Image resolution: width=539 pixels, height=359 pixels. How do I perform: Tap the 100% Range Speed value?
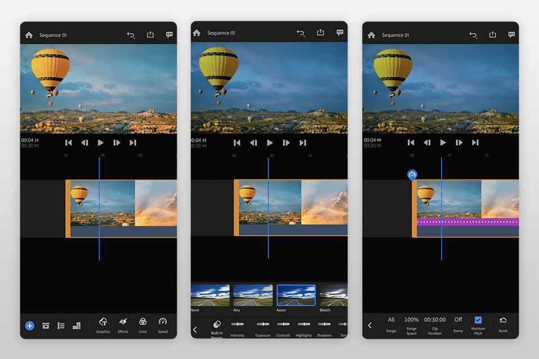coord(412,320)
